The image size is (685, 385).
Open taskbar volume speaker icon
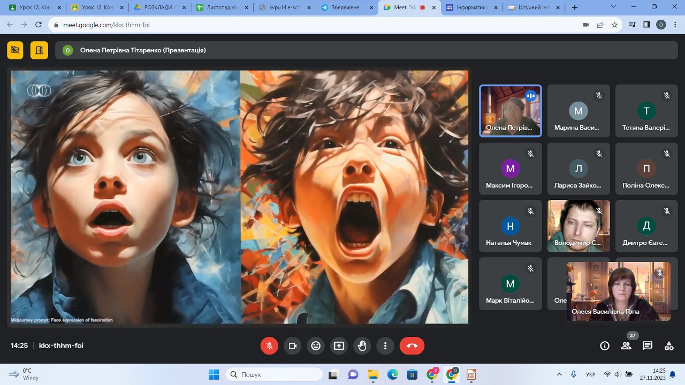pos(617,374)
